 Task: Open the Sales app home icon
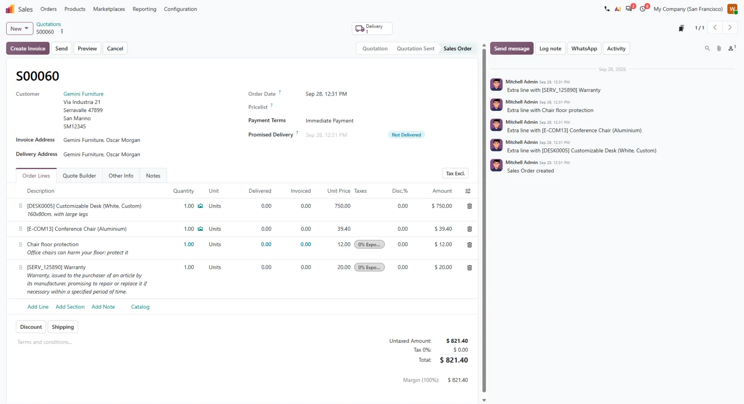point(10,9)
